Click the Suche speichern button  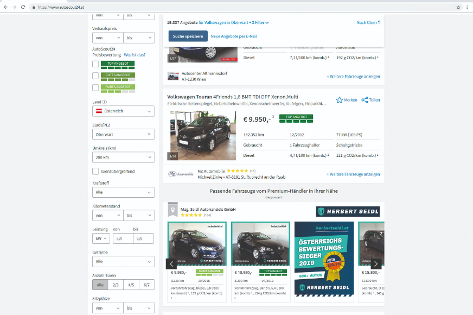[x=188, y=36]
